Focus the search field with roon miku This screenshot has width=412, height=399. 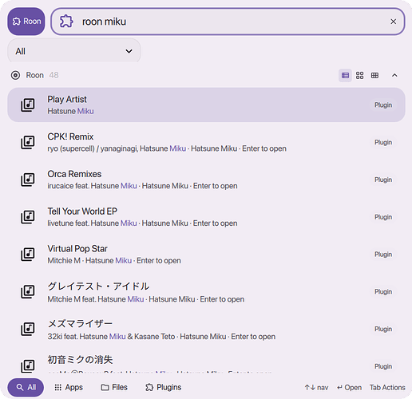[228, 22]
